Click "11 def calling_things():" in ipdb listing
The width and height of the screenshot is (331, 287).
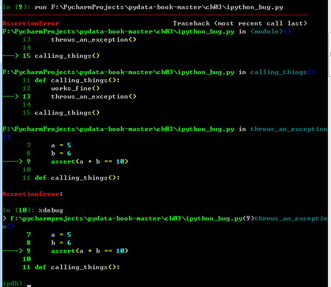click(71, 267)
